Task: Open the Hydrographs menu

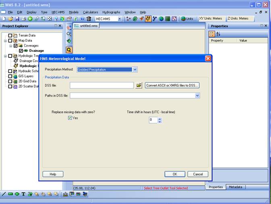Action: pos(111,12)
